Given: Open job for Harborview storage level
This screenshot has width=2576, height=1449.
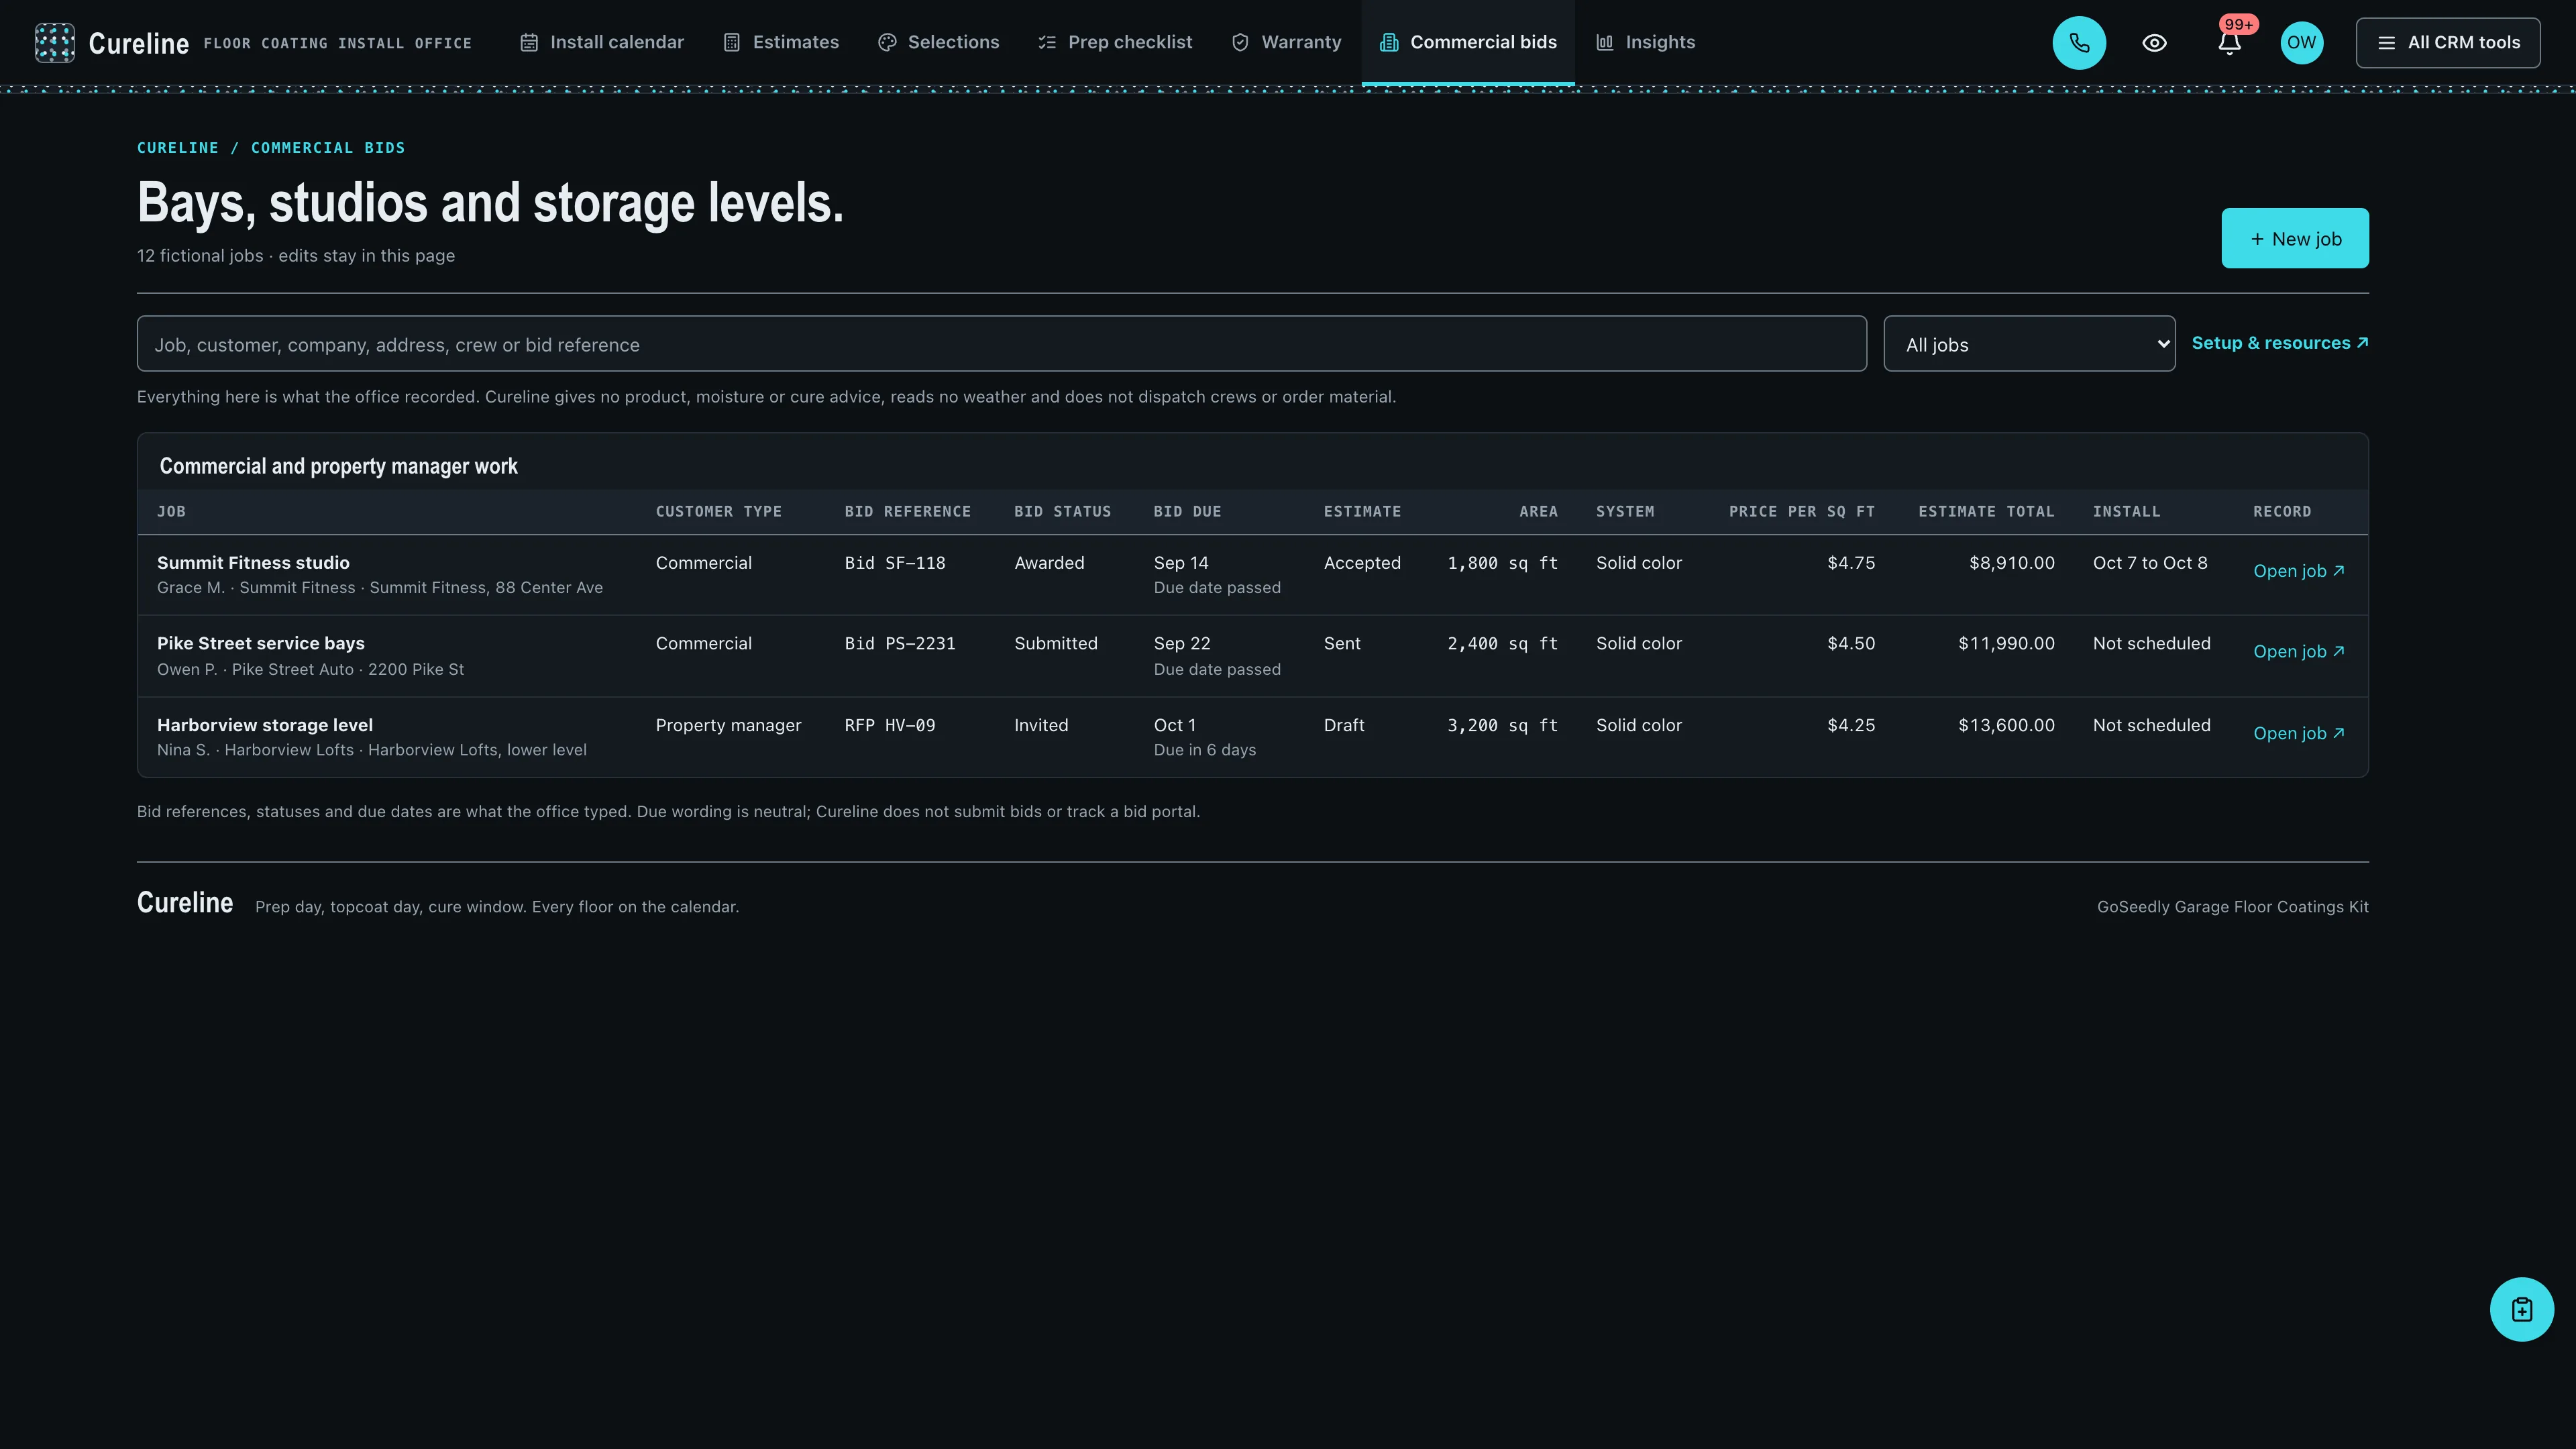Looking at the screenshot, I should (x=2298, y=733).
